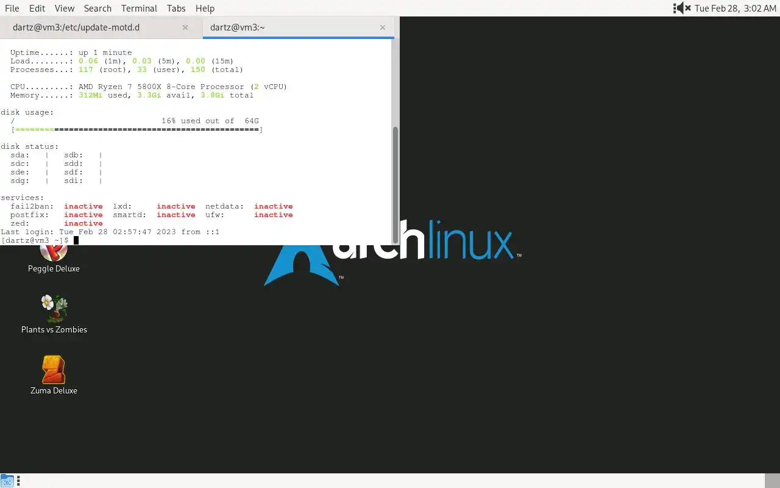Screen dimensions: 780x488
Task: Click the terminal prompt [dartz@vm3 ~]$
Action: 35,240
